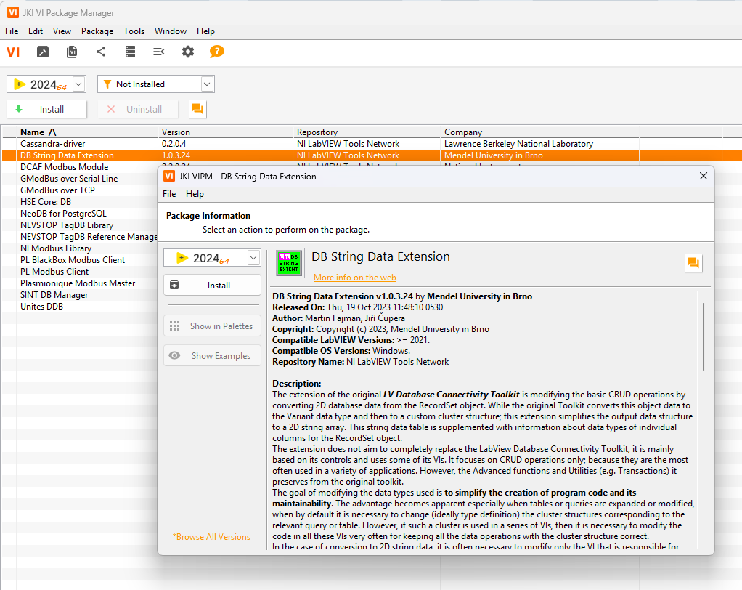Click the share icon in the toolbar
The image size is (742, 590).
(x=101, y=52)
